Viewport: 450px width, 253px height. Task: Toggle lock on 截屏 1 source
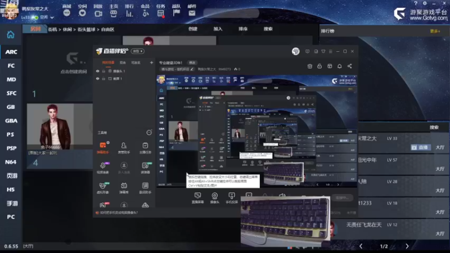point(103,79)
